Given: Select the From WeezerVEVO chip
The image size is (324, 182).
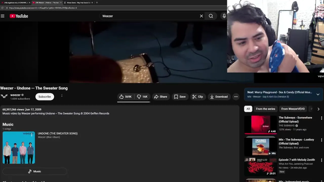Looking at the screenshot, I should (x=293, y=109).
